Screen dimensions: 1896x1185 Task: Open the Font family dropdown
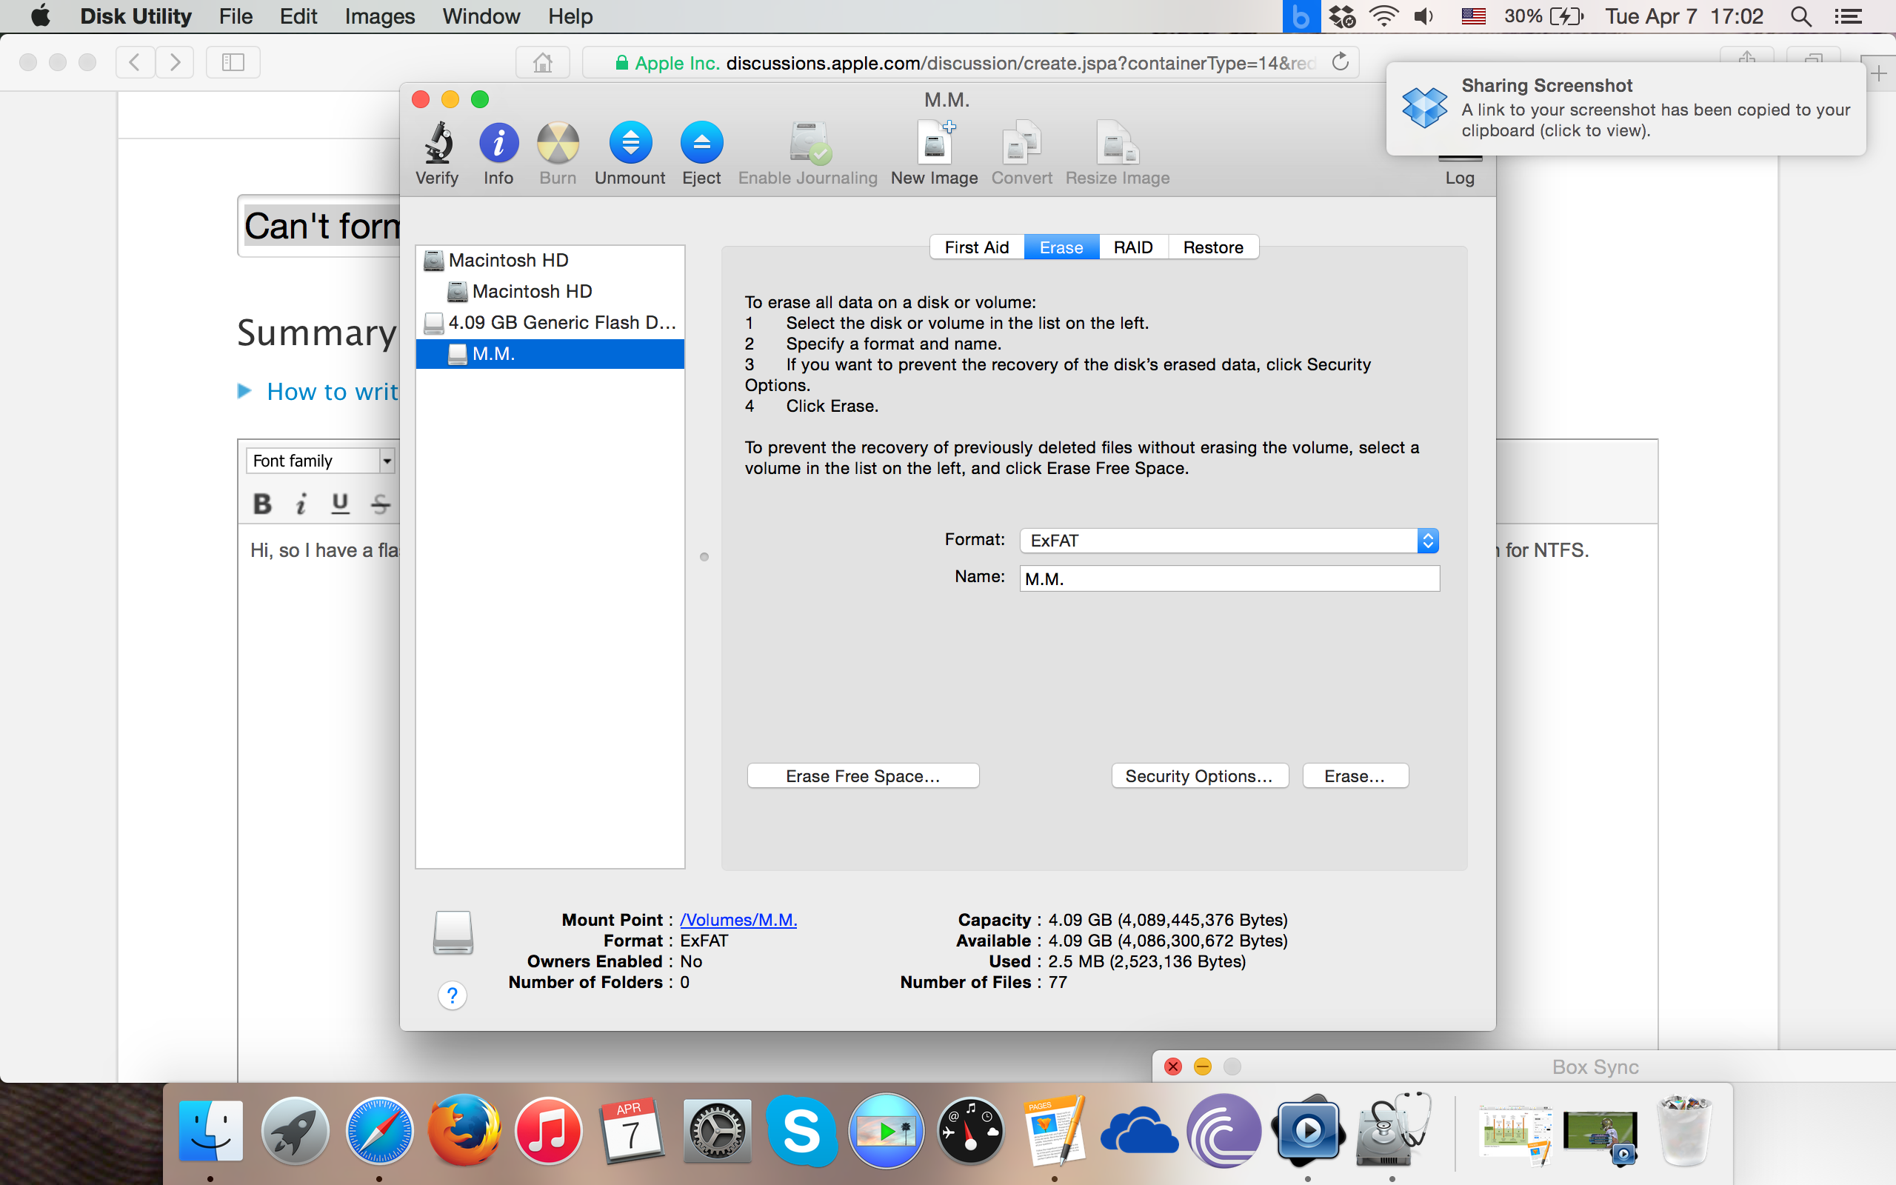(x=320, y=461)
